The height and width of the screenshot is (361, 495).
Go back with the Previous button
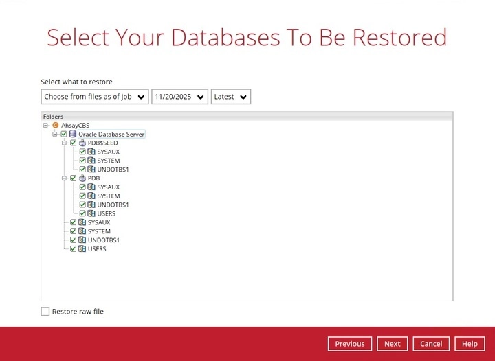pyautogui.click(x=350, y=344)
